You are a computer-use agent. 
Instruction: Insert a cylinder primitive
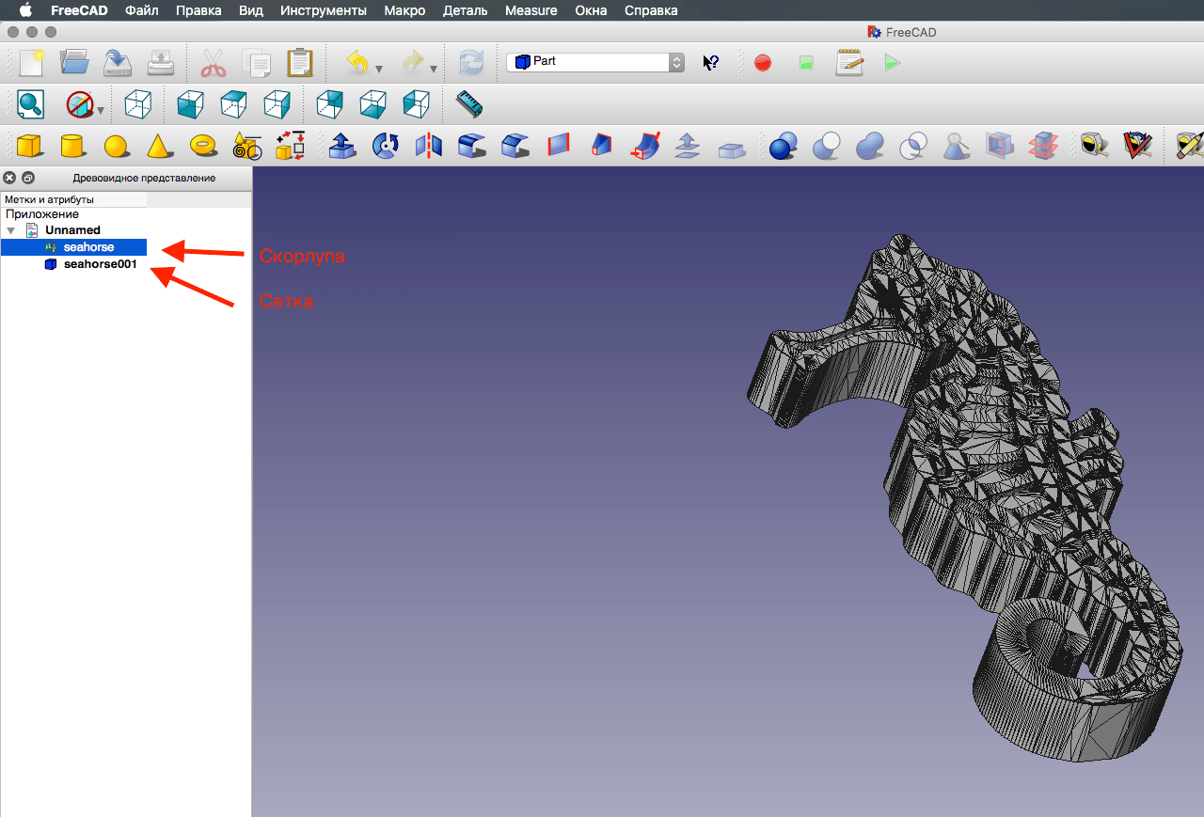73,146
